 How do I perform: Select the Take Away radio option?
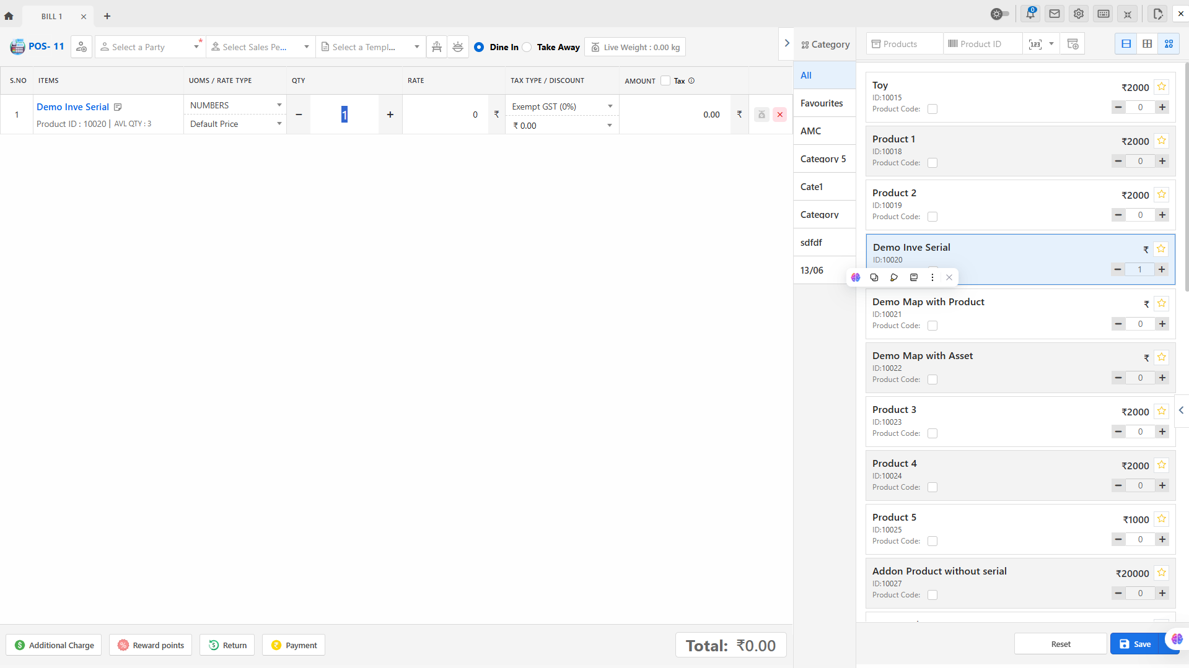click(x=527, y=47)
